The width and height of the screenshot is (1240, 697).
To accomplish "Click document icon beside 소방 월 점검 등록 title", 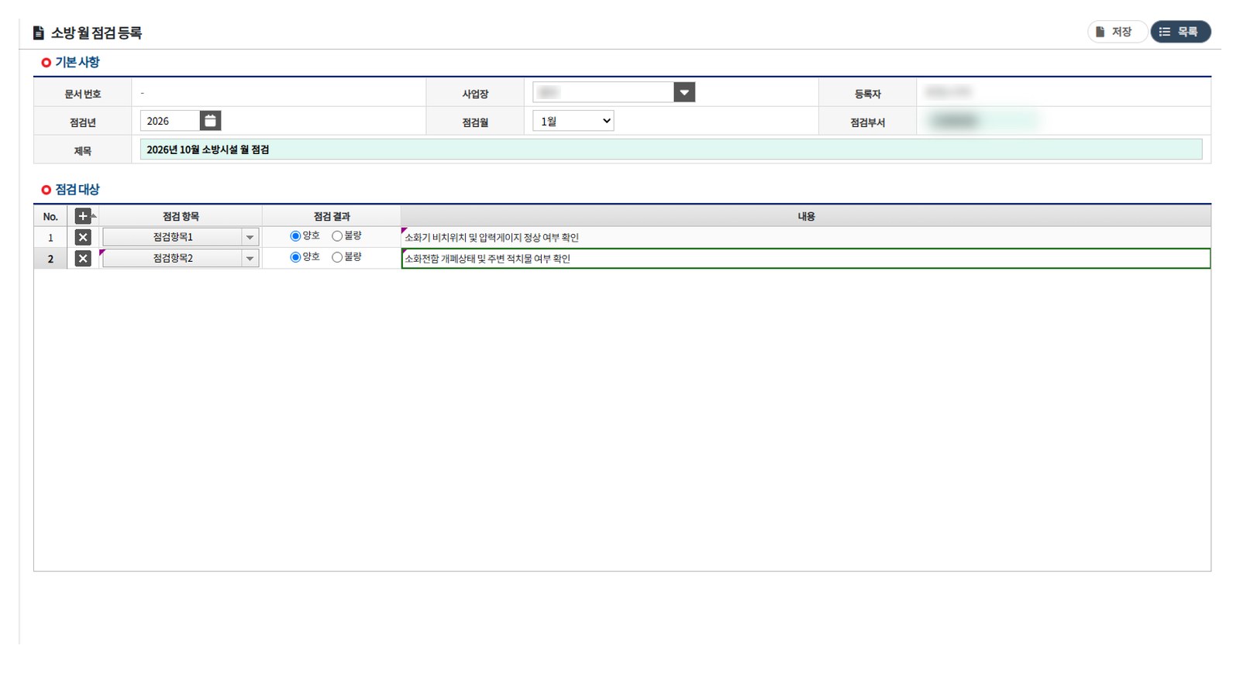I will (39, 33).
